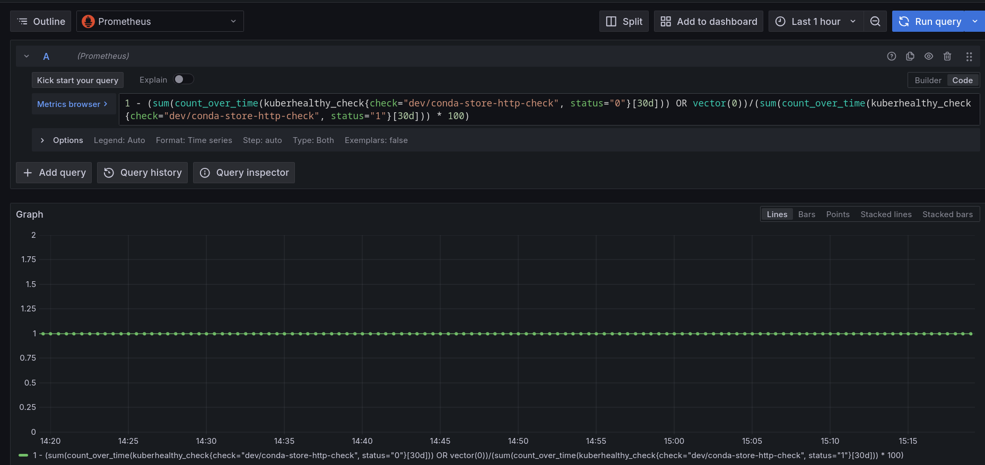Toggle the Explain switch
This screenshot has width=985, height=465.
(x=184, y=79)
